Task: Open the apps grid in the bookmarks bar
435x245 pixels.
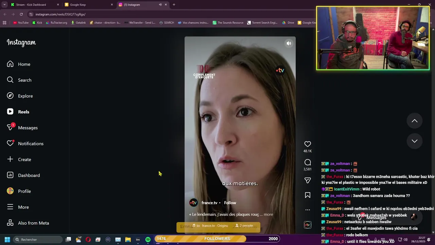Action: 4,23
